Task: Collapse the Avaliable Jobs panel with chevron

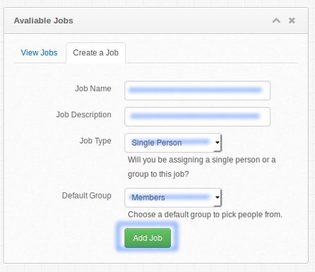Action: [x=276, y=20]
